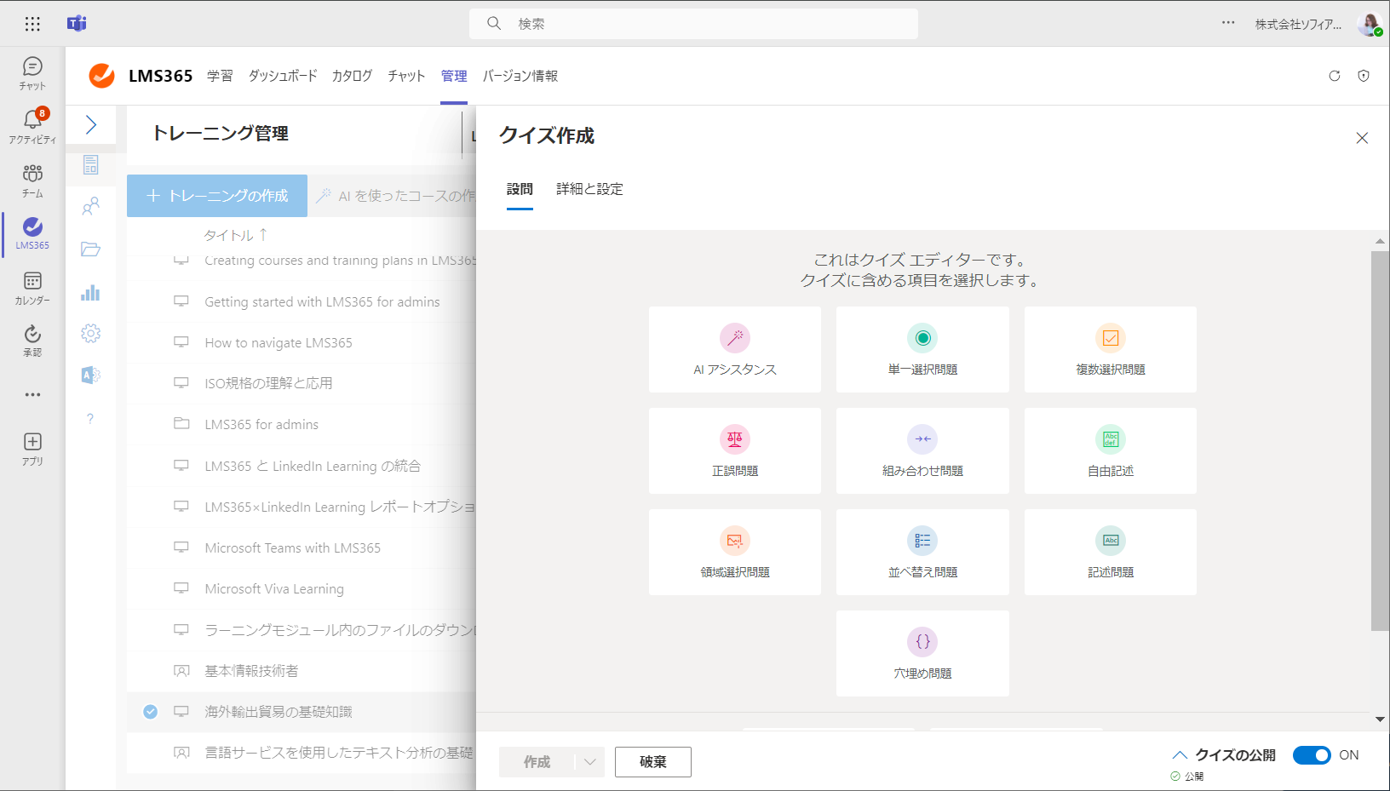Choose the 組み合わせ問題 question type
The width and height of the screenshot is (1390, 791).
tap(922, 450)
